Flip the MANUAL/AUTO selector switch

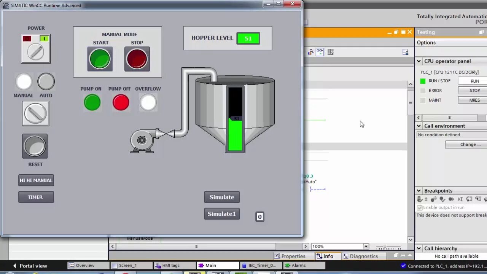point(35,113)
